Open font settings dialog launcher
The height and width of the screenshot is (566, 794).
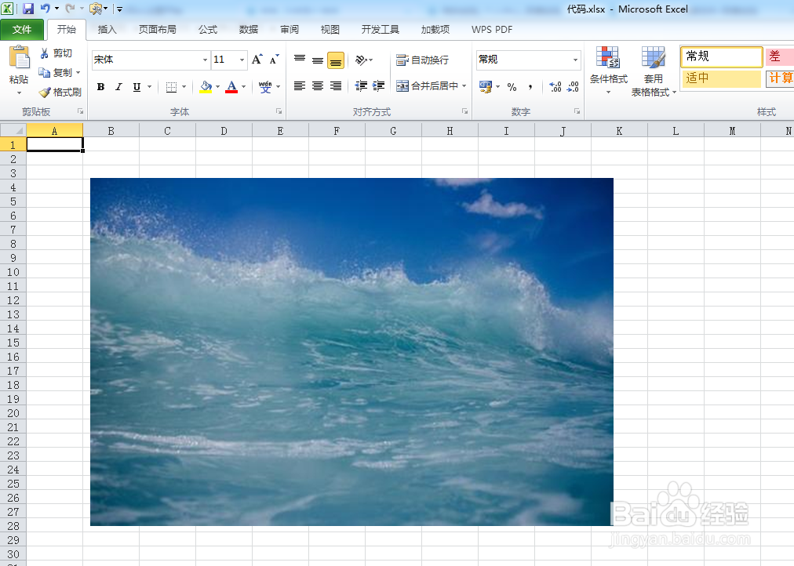pyautogui.click(x=279, y=111)
